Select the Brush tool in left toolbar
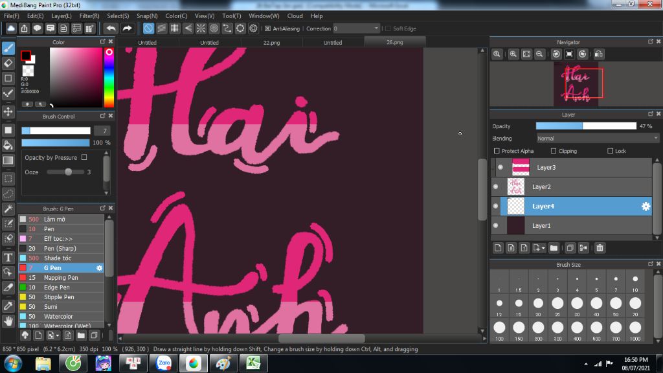 (x=8, y=48)
